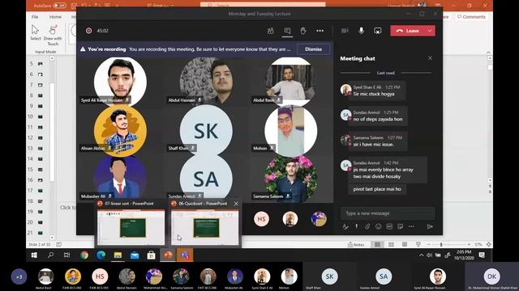
Task: Open Comments in PowerPoint title area
Action: pos(471,16)
